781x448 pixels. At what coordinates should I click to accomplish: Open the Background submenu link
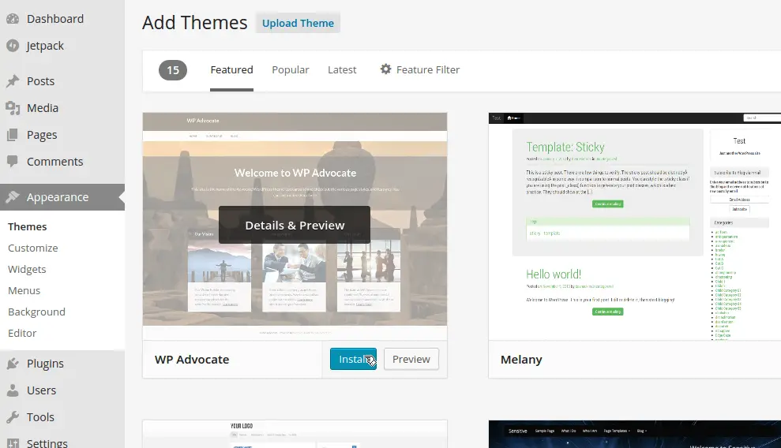tap(37, 312)
